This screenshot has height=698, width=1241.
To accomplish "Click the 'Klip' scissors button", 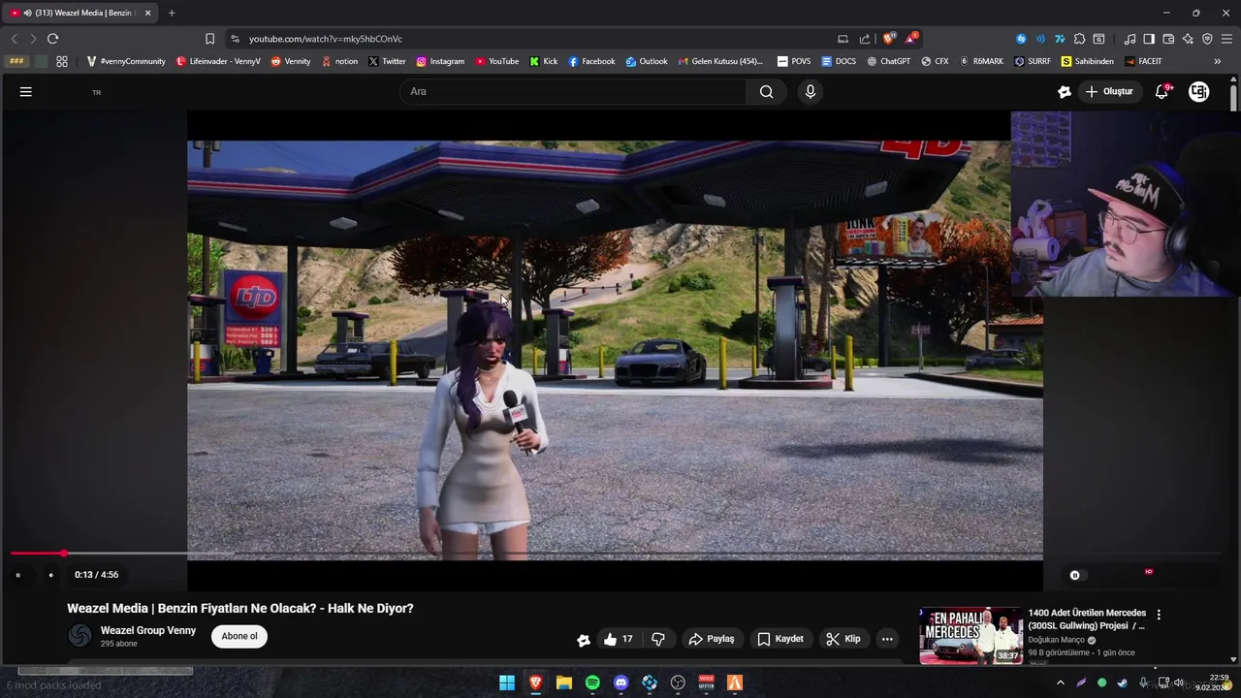I will [x=843, y=639].
